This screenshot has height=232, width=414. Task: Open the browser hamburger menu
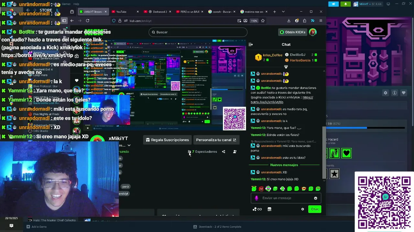[321, 21]
